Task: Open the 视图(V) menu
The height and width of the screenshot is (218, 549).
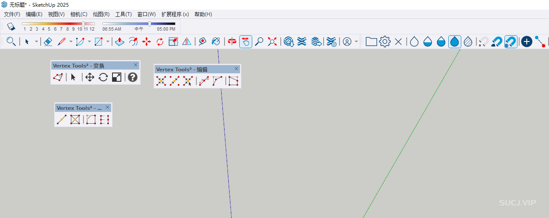Action: (x=56, y=14)
